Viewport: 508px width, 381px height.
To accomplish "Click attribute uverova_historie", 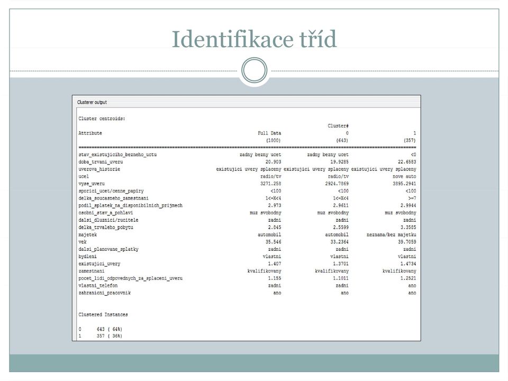I will point(99,169).
